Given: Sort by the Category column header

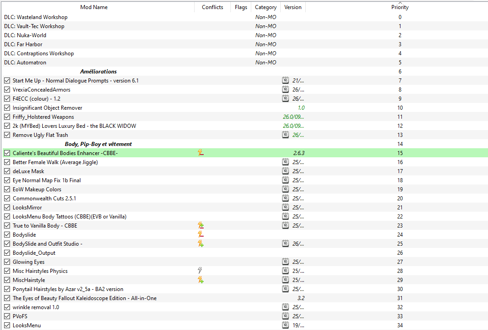Looking at the screenshot, I should pyautogui.click(x=266, y=7).
